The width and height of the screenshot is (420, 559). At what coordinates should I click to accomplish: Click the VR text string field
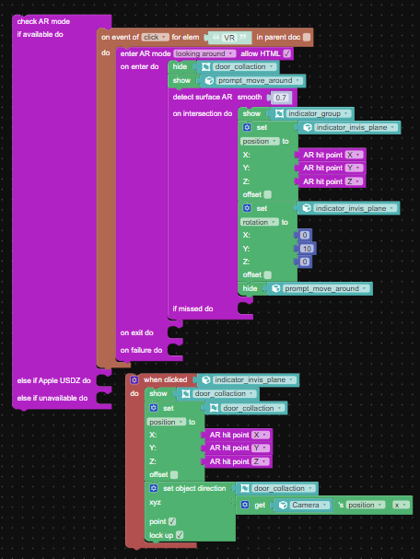[x=229, y=38]
